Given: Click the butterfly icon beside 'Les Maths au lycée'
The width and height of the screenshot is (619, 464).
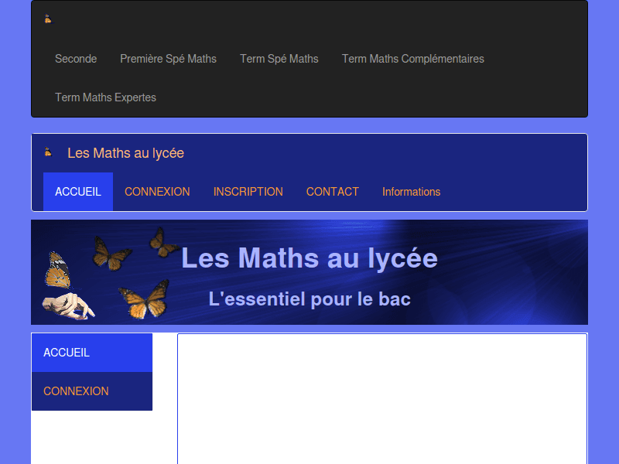Looking at the screenshot, I should click(x=47, y=153).
